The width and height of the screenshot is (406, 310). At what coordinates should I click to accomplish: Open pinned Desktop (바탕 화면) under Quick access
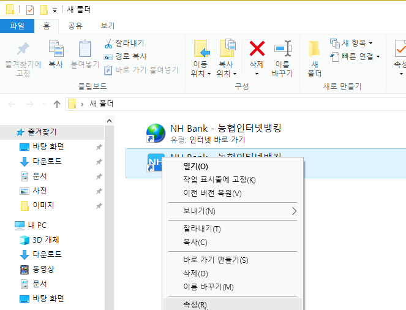click(48, 147)
